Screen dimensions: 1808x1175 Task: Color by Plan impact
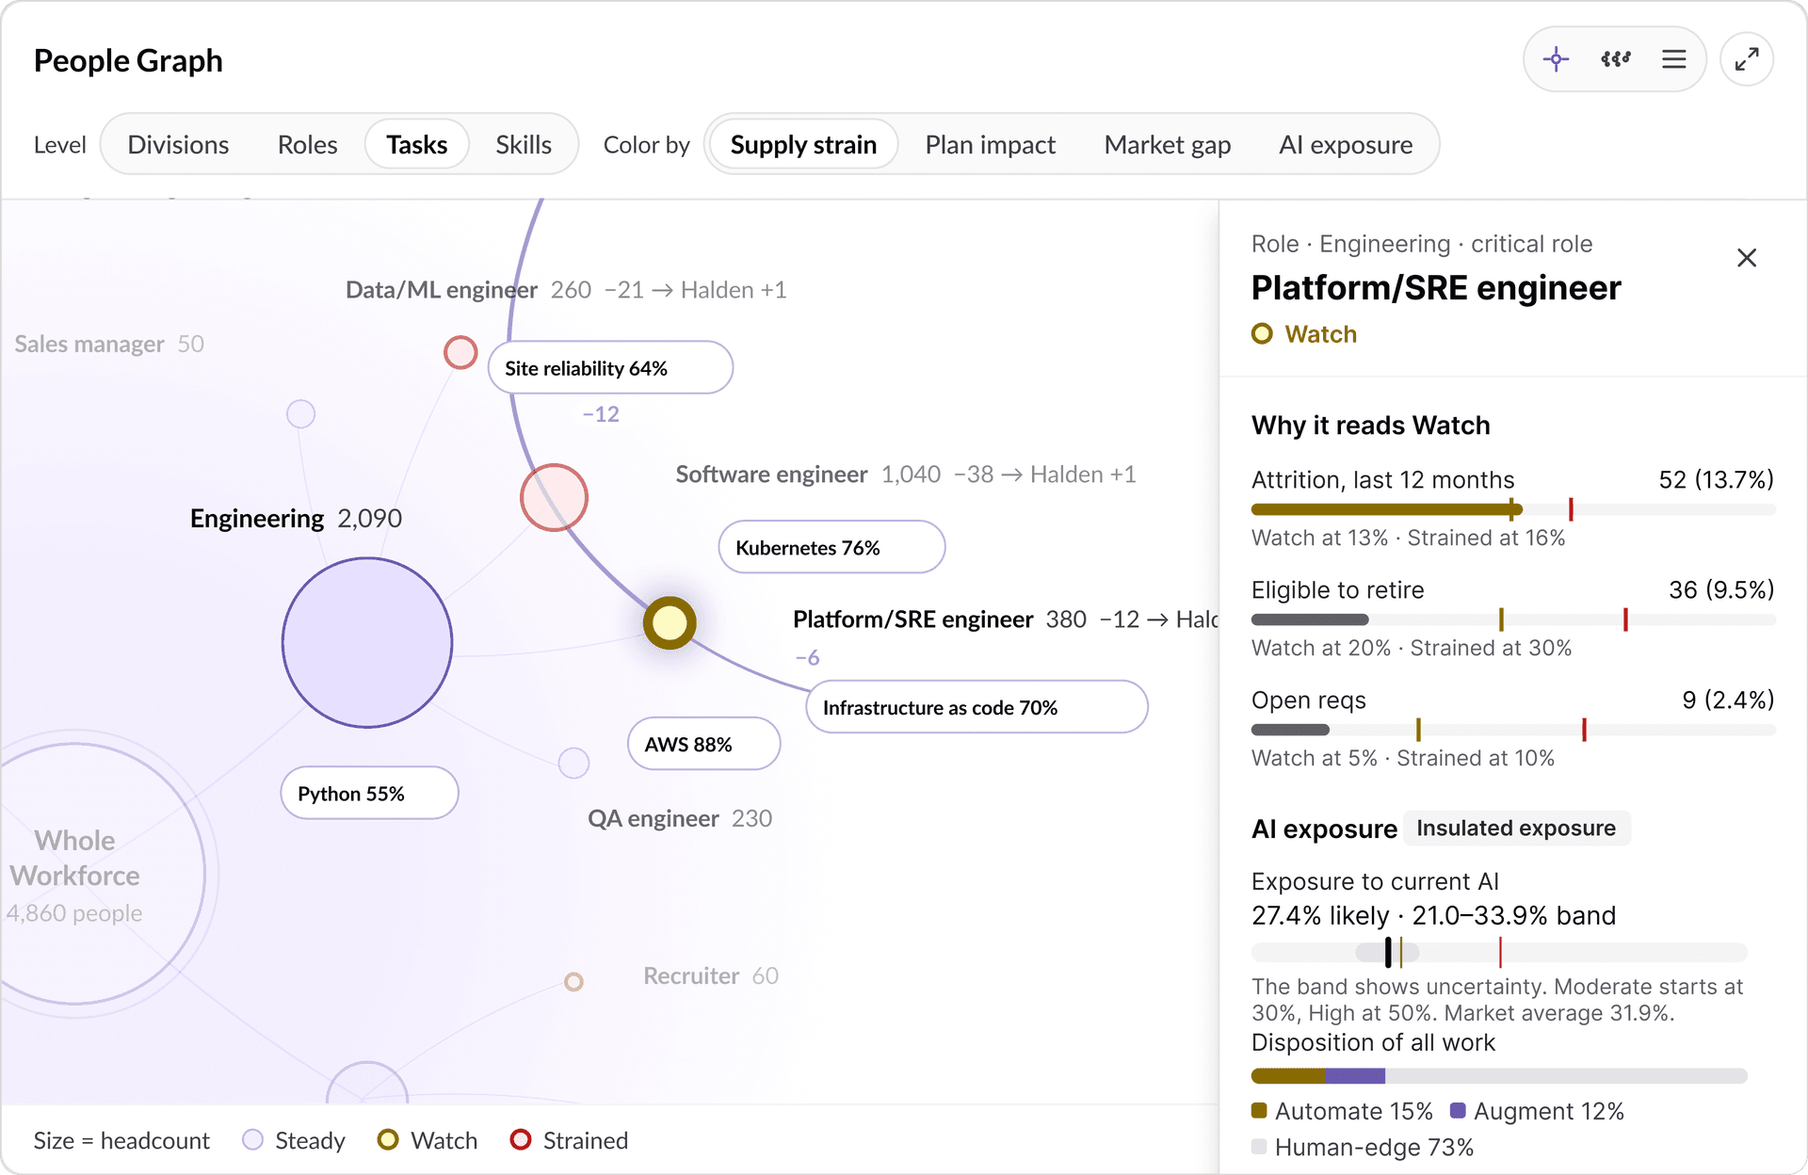point(990,145)
